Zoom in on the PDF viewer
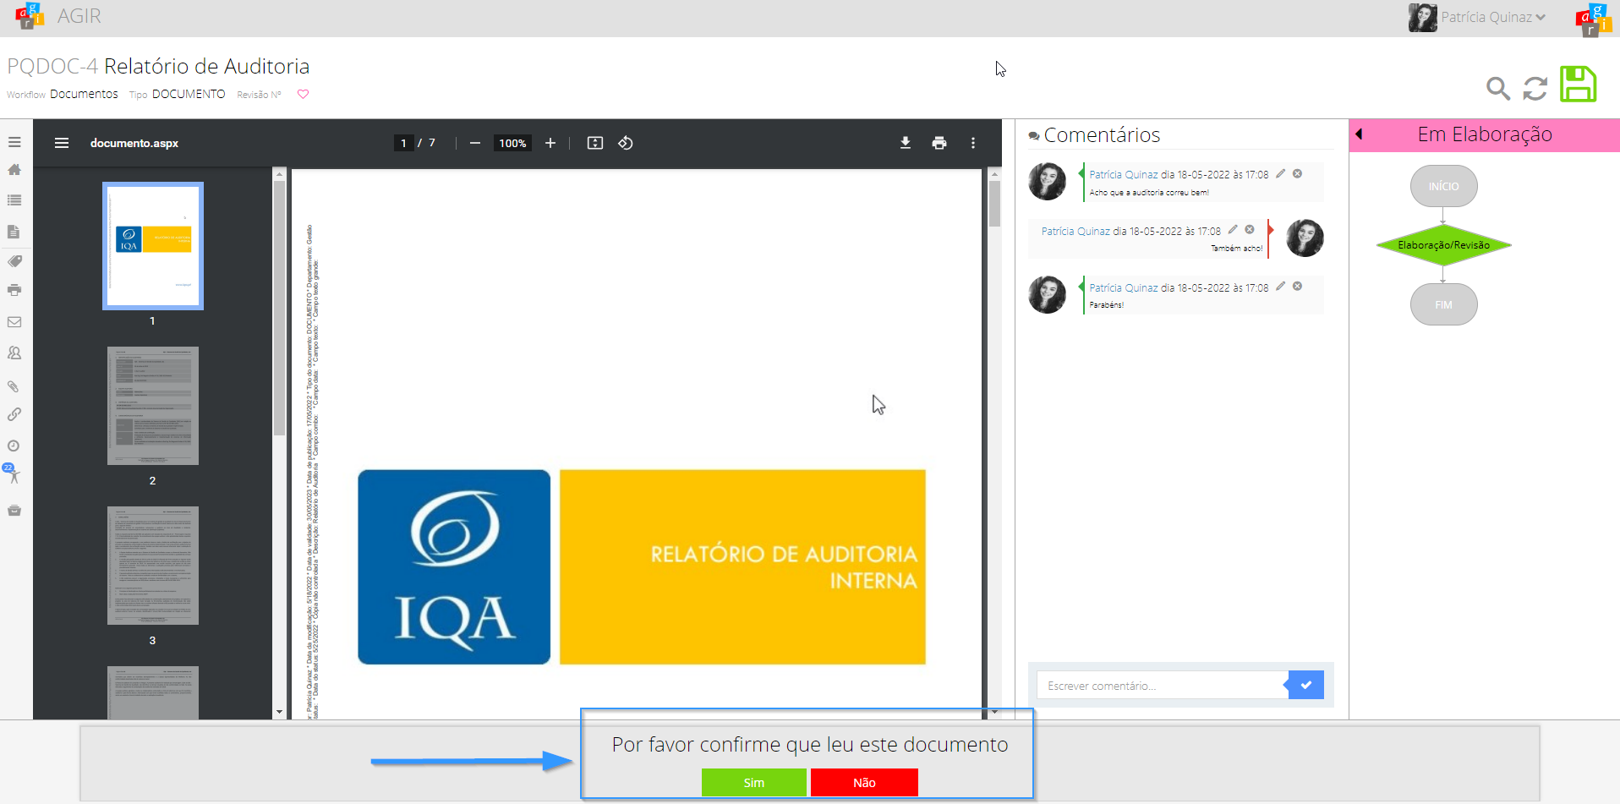Viewport: 1620px width, 804px height. [x=550, y=143]
